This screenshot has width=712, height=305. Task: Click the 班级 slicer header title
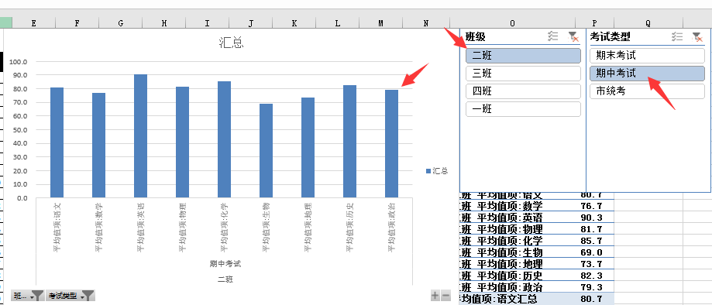click(476, 36)
